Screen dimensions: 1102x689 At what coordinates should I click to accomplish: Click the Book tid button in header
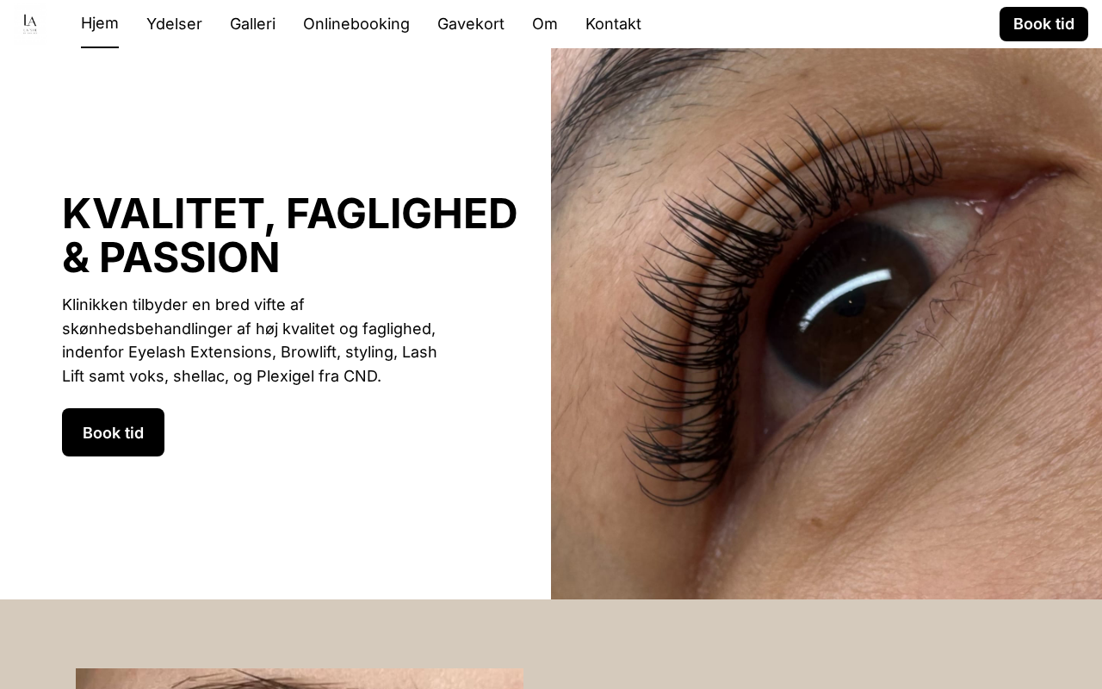click(1043, 24)
